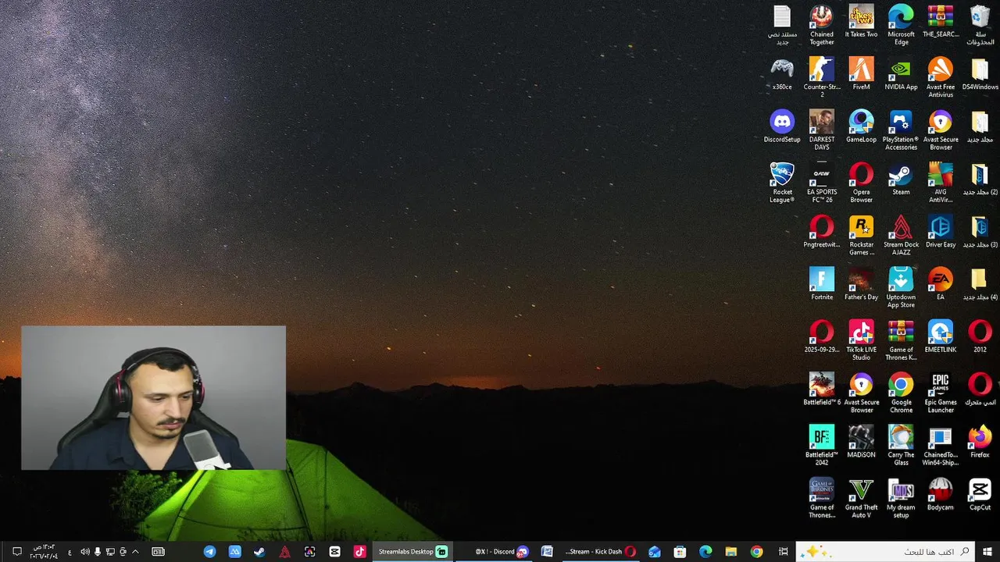The height and width of the screenshot is (562, 1000).
Task: Focus the taskbar search box
Action: click(886, 552)
